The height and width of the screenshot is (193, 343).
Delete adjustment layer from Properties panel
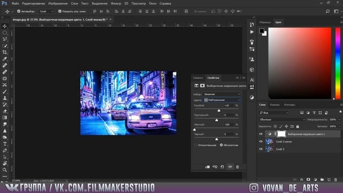click(x=237, y=167)
